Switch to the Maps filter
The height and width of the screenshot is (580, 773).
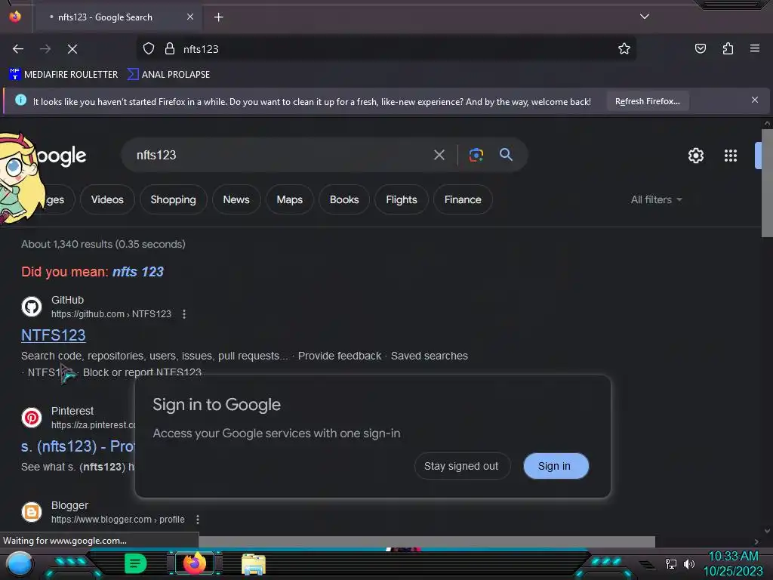click(289, 199)
